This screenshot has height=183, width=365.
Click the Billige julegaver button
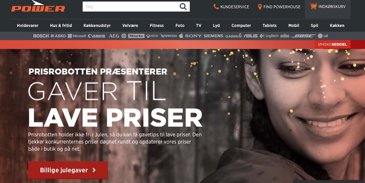point(68,170)
